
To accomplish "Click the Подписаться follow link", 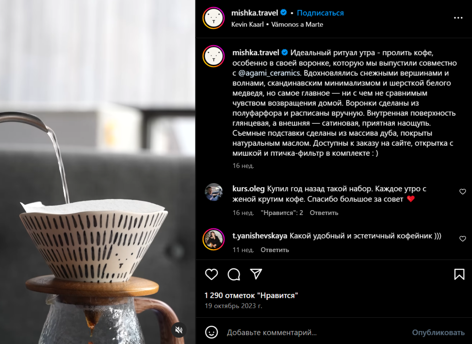I will click(x=320, y=13).
